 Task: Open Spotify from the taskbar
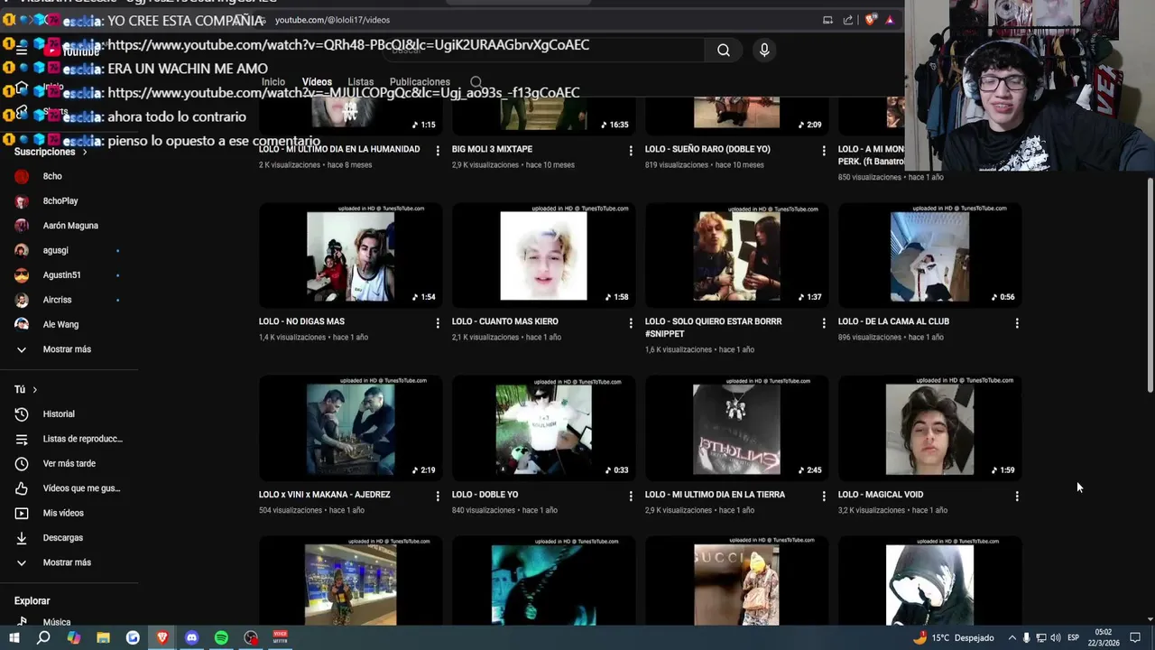(221, 637)
